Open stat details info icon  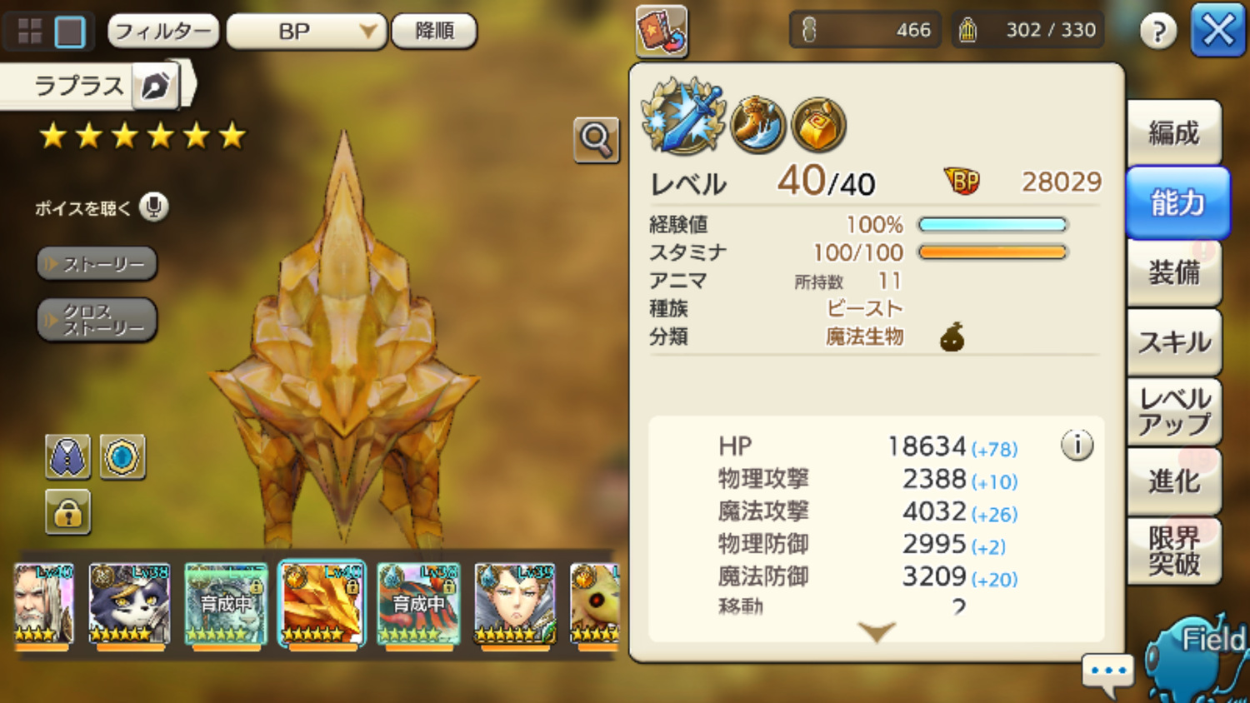pyautogui.click(x=1077, y=446)
